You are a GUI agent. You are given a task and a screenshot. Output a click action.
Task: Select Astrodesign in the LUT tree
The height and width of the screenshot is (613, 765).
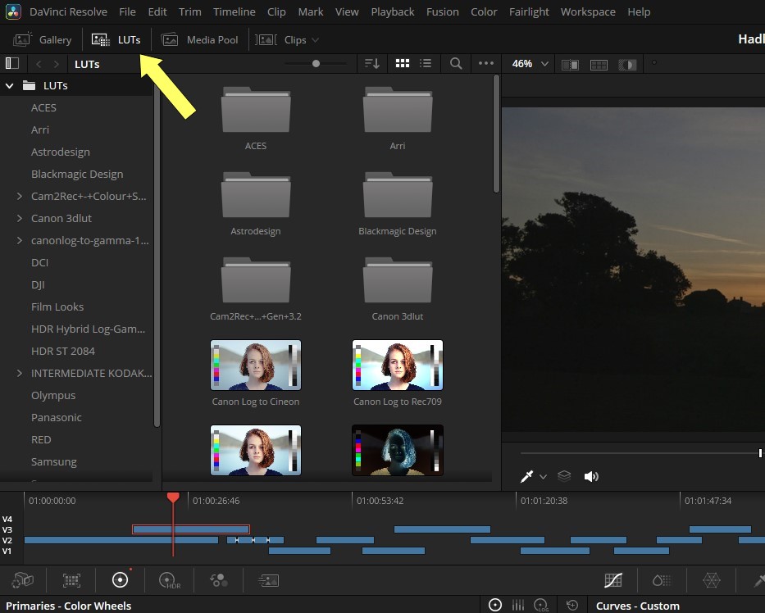[x=61, y=152]
